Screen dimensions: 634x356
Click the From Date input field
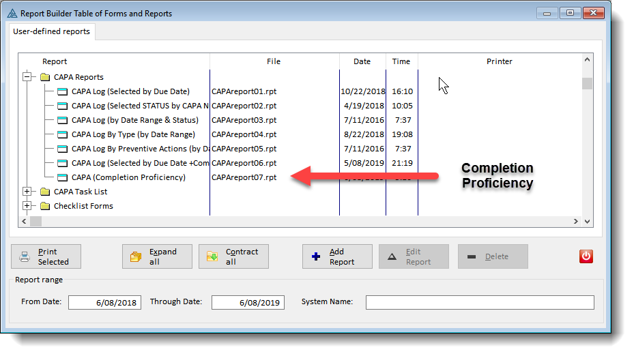coord(104,302)
